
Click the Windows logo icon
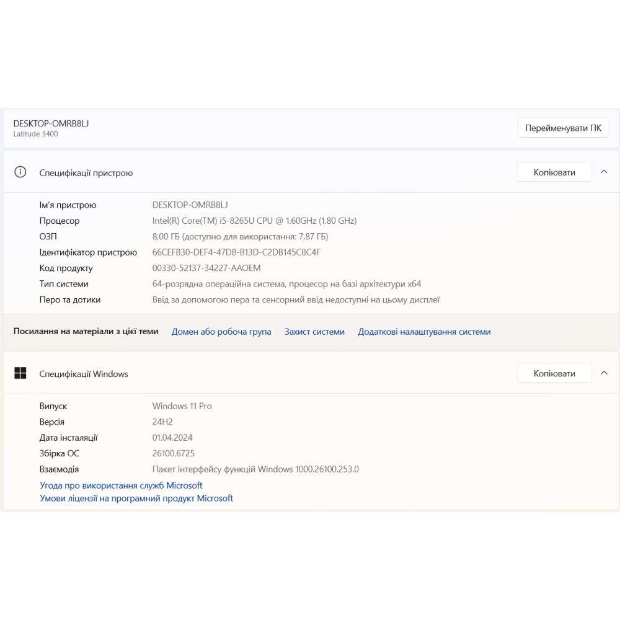pyautogui.click(x=20, y=373)
